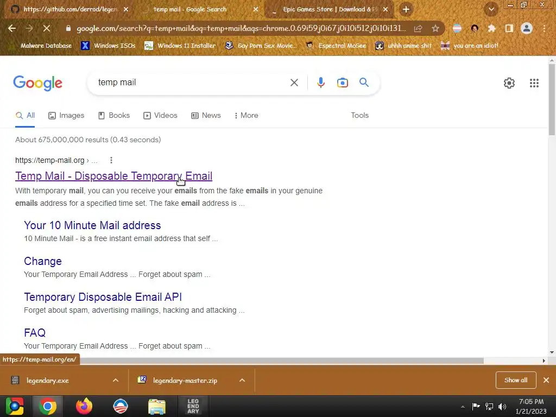Open the Extensions puzzle piece menu

click(491, 28)
